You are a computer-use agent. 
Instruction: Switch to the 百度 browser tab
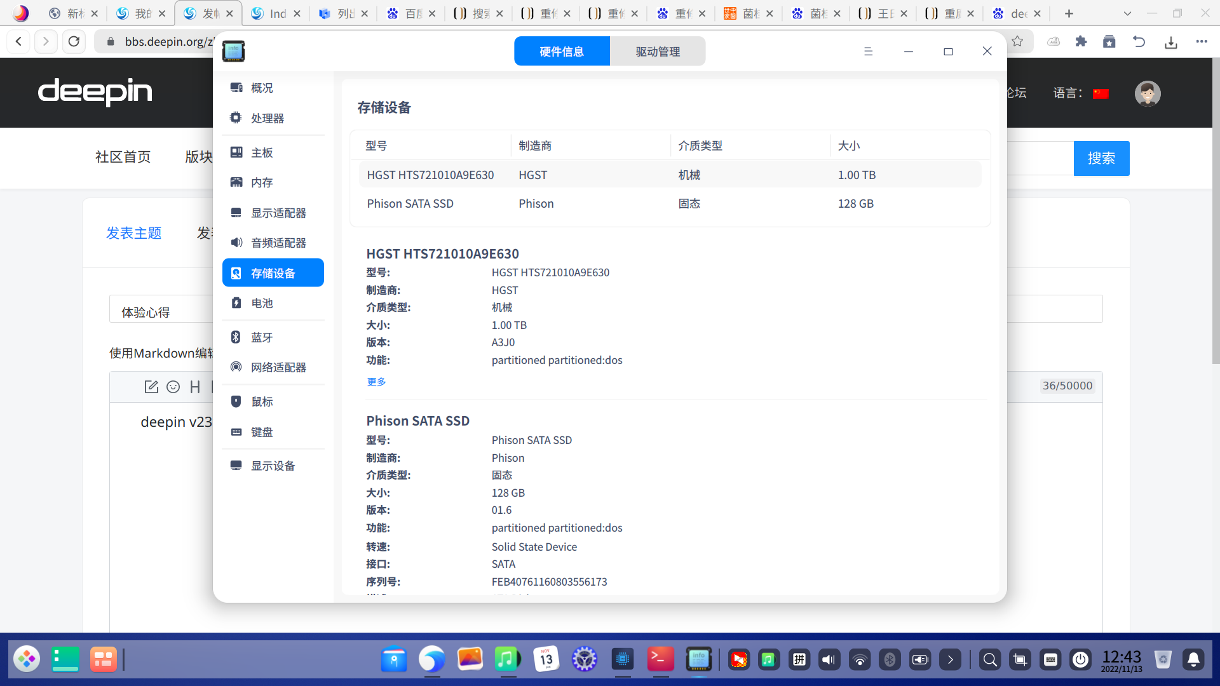[412, 13]
